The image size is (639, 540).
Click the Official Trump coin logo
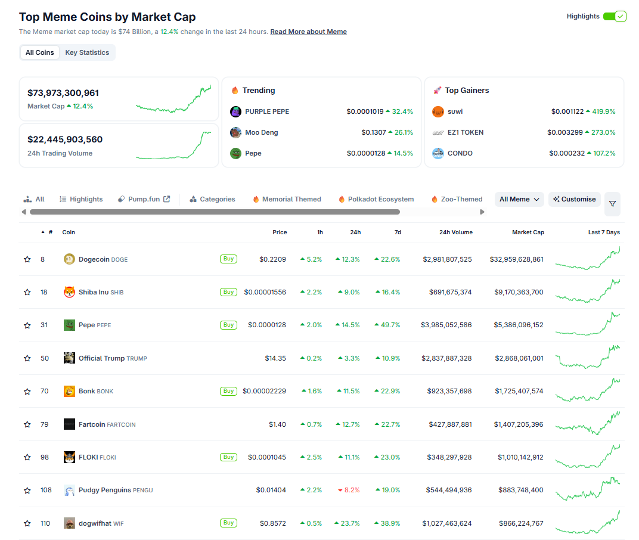[x=69, y=358]
